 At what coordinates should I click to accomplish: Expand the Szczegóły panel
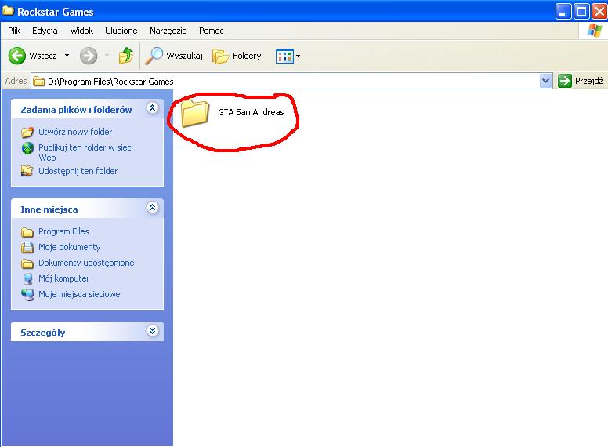152,331
